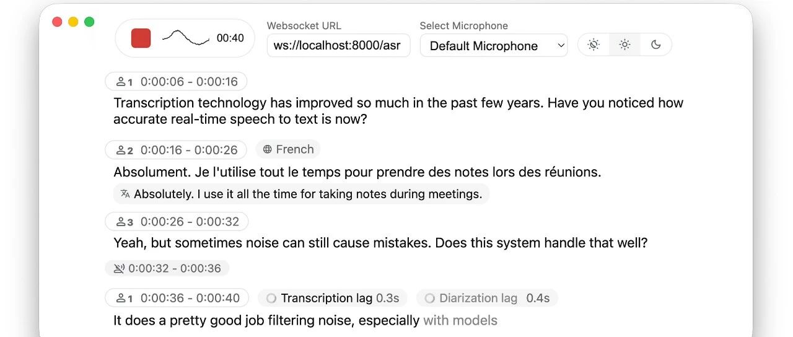Screen dimensions: 793x337
Task: Click the English translation bubble text
Action: tap(307, 194)
